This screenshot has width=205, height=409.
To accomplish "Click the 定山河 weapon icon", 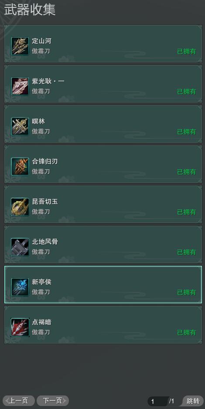I will pos(20,46).
